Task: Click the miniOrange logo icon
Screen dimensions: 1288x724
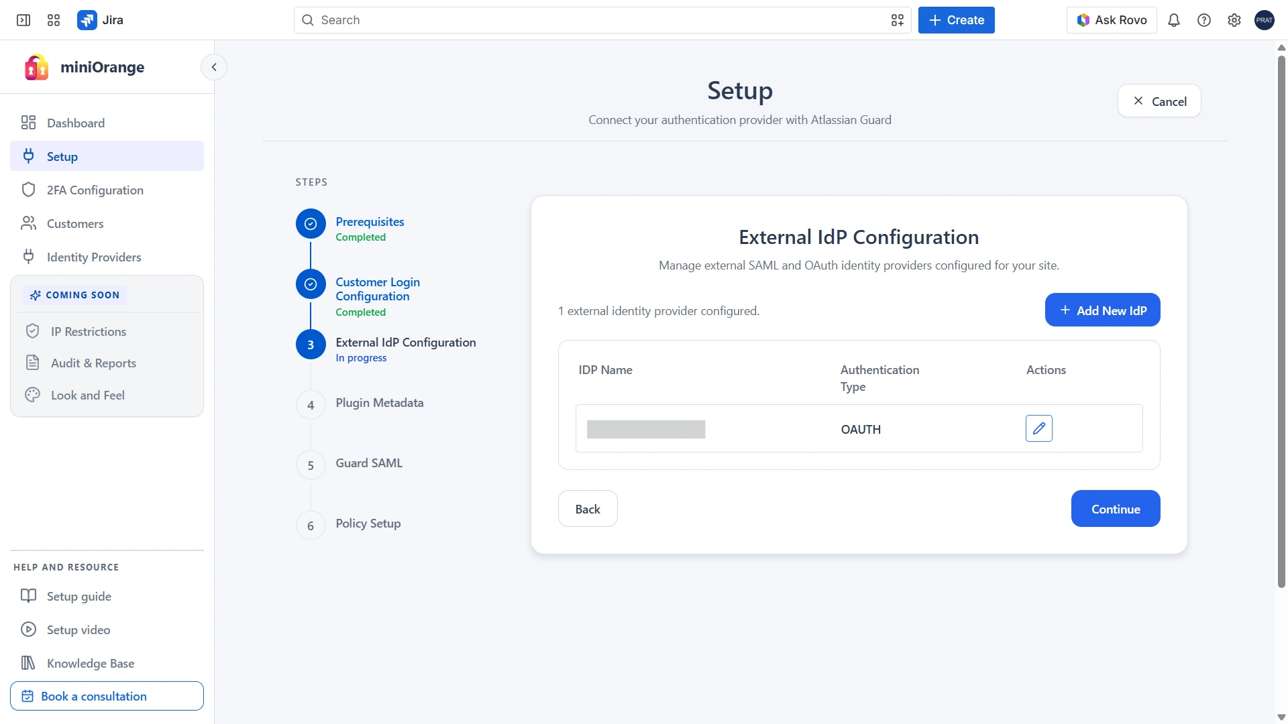Action: (x=36, y=67)
